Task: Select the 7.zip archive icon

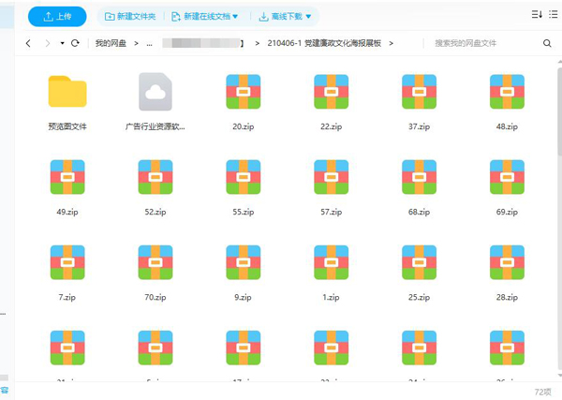Action: tap(67, 262)
